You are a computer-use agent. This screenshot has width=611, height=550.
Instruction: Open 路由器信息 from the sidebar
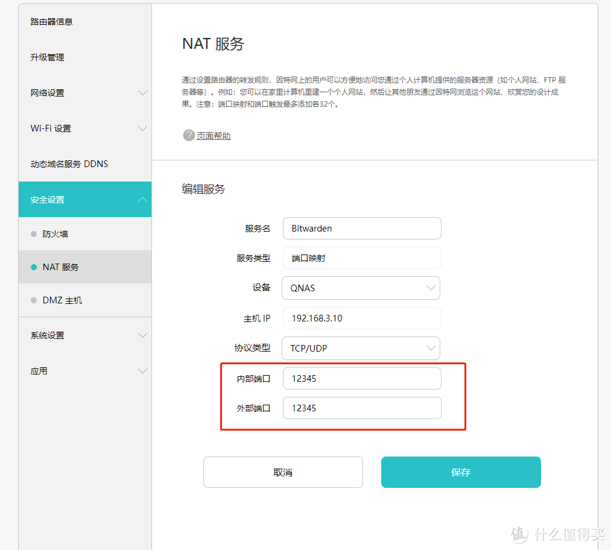[x=51, y=22]
